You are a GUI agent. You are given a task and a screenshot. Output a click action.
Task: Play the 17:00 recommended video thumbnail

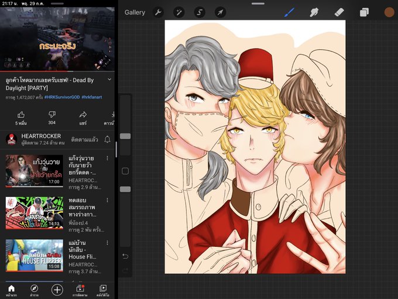click(35, 171)
